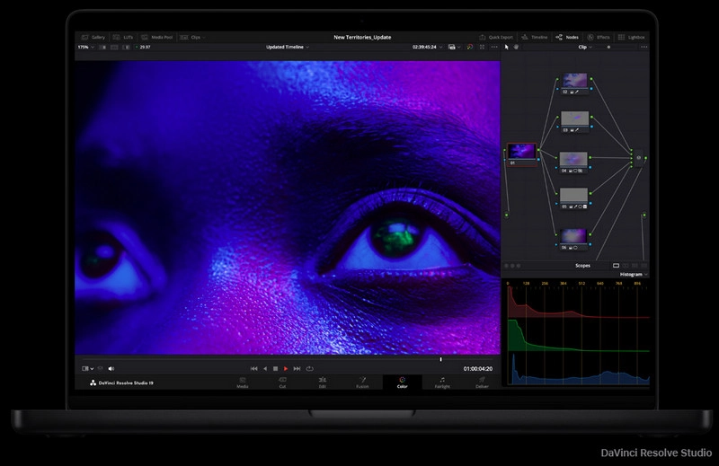Select the arrow pointer tool in node editor
719x466 pixels.
[x=507, y=47]
